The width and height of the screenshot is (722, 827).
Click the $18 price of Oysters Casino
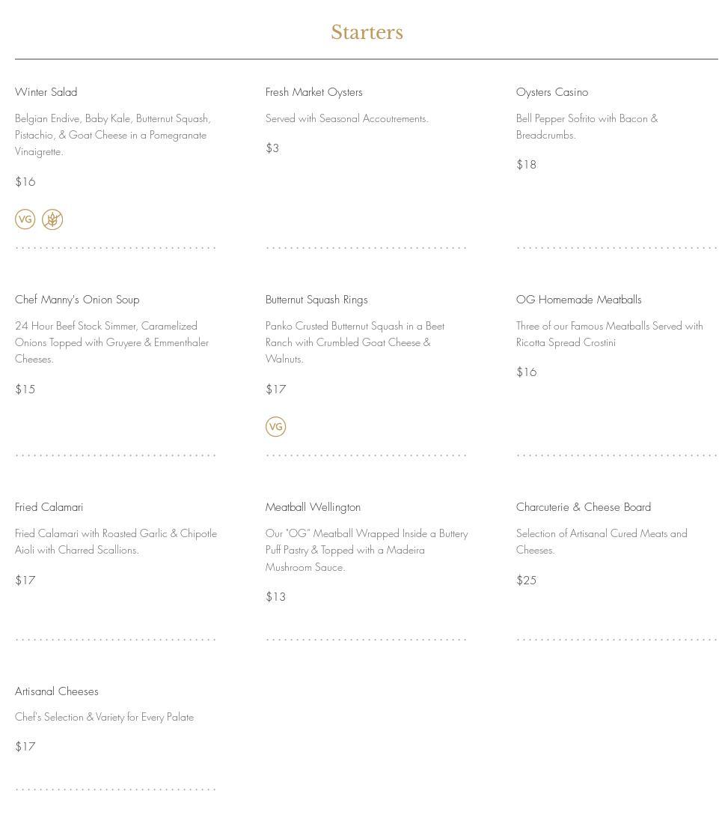(x=527, y=165)
